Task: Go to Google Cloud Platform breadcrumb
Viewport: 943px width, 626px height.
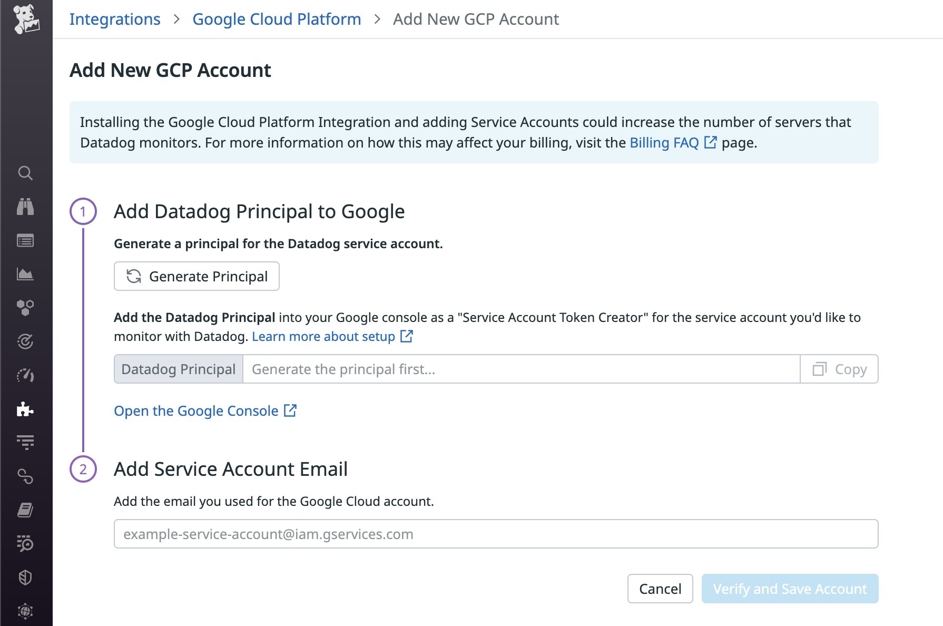Action: click(x=277, y=19)
